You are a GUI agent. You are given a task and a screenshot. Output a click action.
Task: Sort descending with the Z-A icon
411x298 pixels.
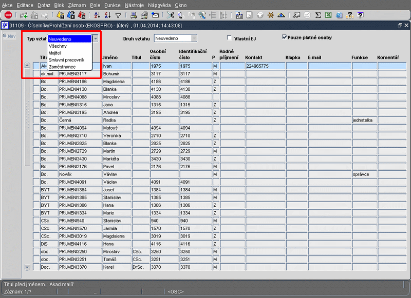tap(107, 16)
